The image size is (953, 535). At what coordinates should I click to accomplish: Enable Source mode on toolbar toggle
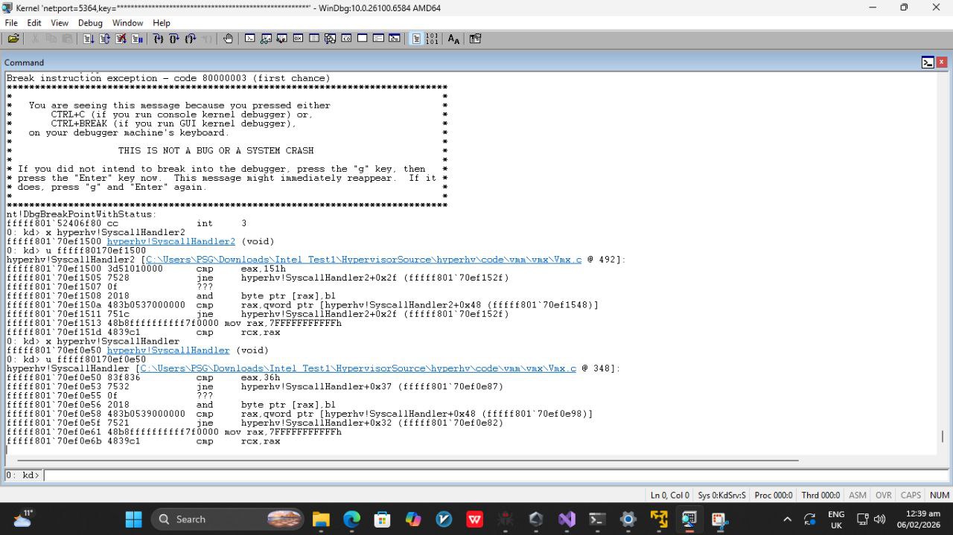(x=416, y=39)
